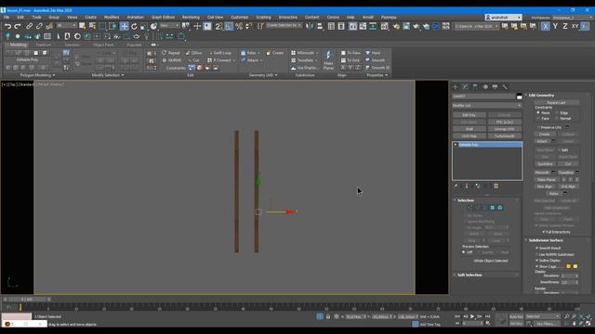The image size is (595, 334).
Task: Activate the Select and Move tool
Action: point(124,26)
